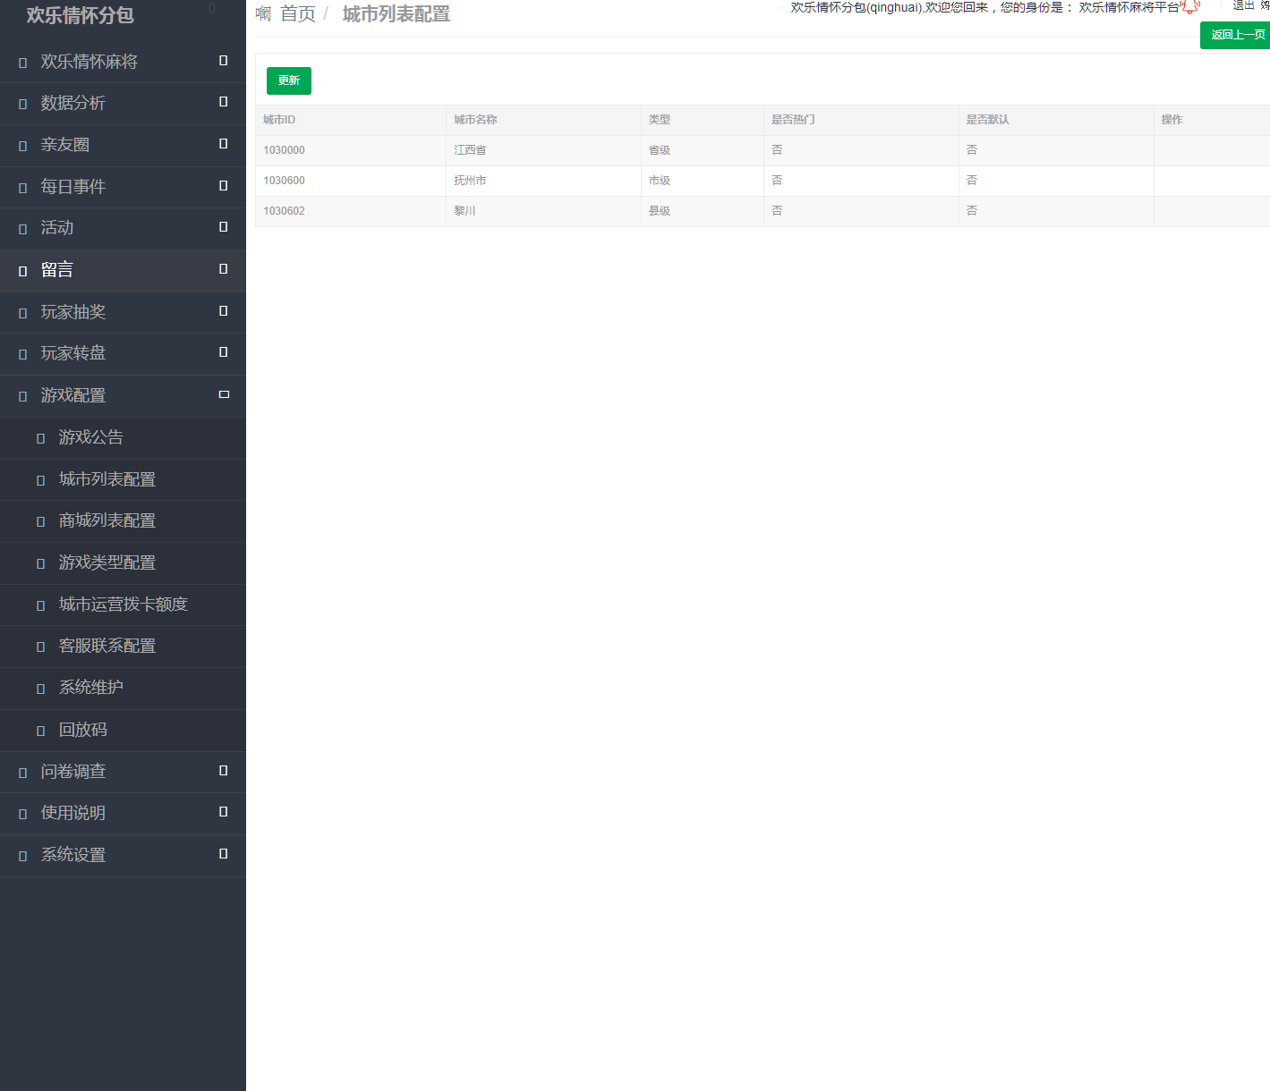Expand the 欢乐情怀麻将 menu arrow

click(x=224, y=61)
